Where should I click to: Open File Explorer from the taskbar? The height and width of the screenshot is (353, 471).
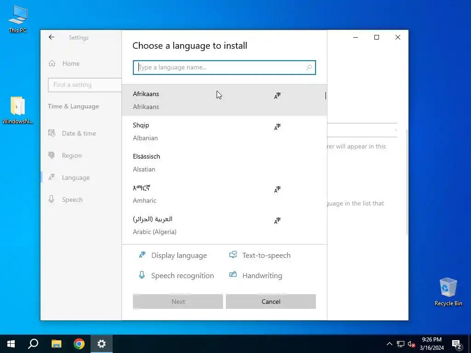(x=56, y=344)
